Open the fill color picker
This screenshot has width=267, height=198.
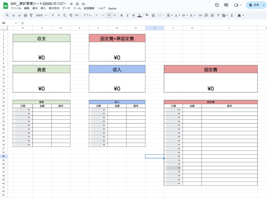pyautogui.click(x=147, y=15)
